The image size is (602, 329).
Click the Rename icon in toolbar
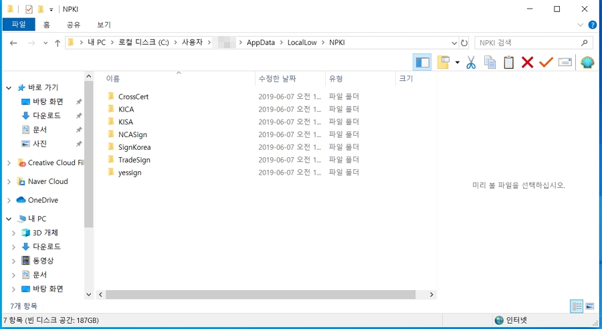pos(565,62)
